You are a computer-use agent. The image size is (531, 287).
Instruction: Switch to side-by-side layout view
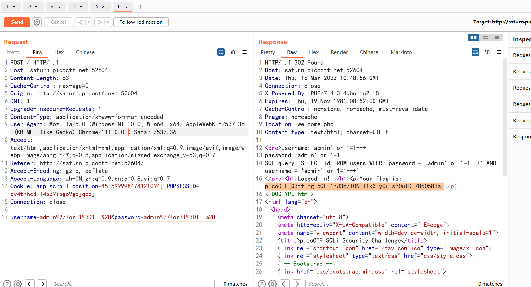coord(473,38)
